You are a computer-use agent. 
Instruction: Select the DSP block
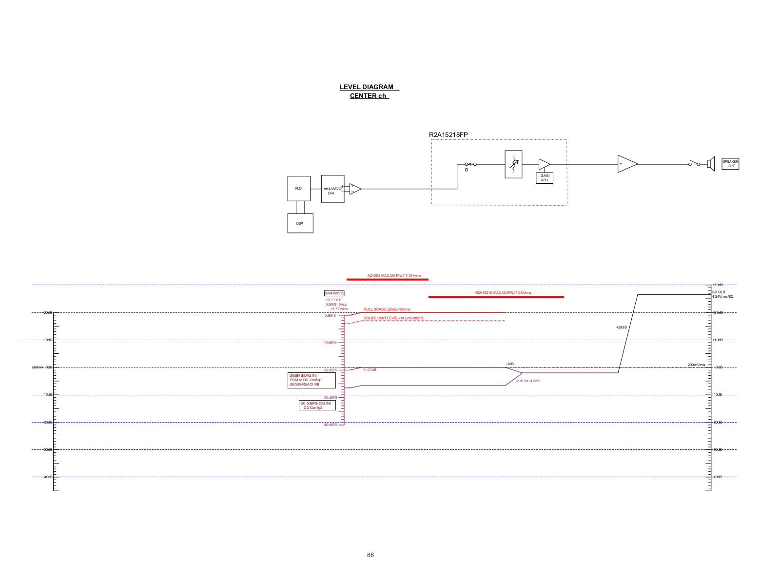300,223
